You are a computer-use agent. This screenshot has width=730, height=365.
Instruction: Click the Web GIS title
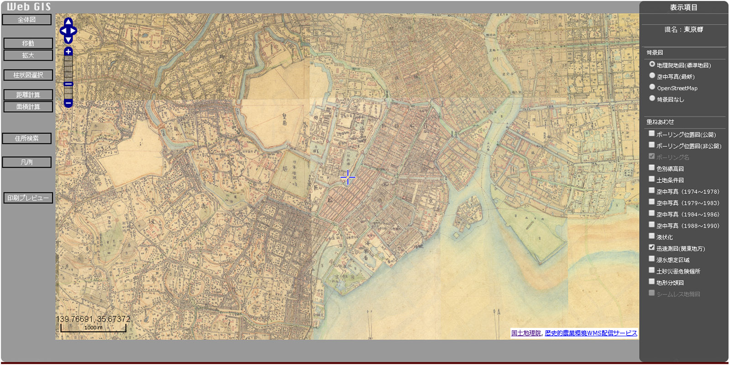(x=29, y=7)
